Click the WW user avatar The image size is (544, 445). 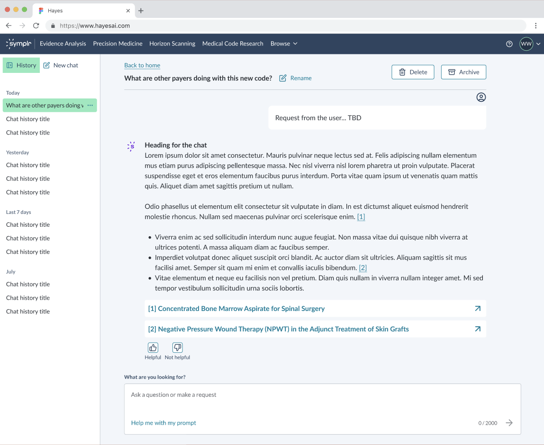(526, 44)
